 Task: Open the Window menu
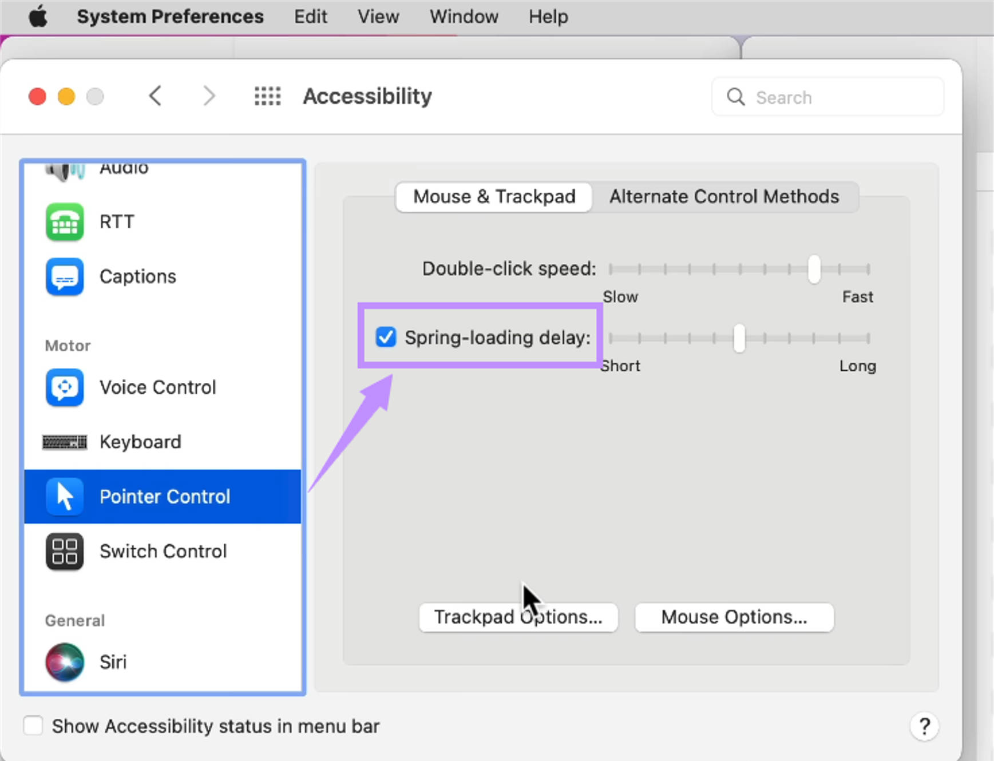point(464,17)
